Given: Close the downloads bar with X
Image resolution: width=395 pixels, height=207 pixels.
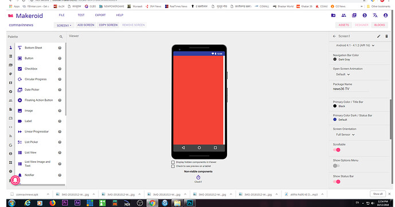Looking at the screenshot, I should pyautogui.click(x=389, y=194).
